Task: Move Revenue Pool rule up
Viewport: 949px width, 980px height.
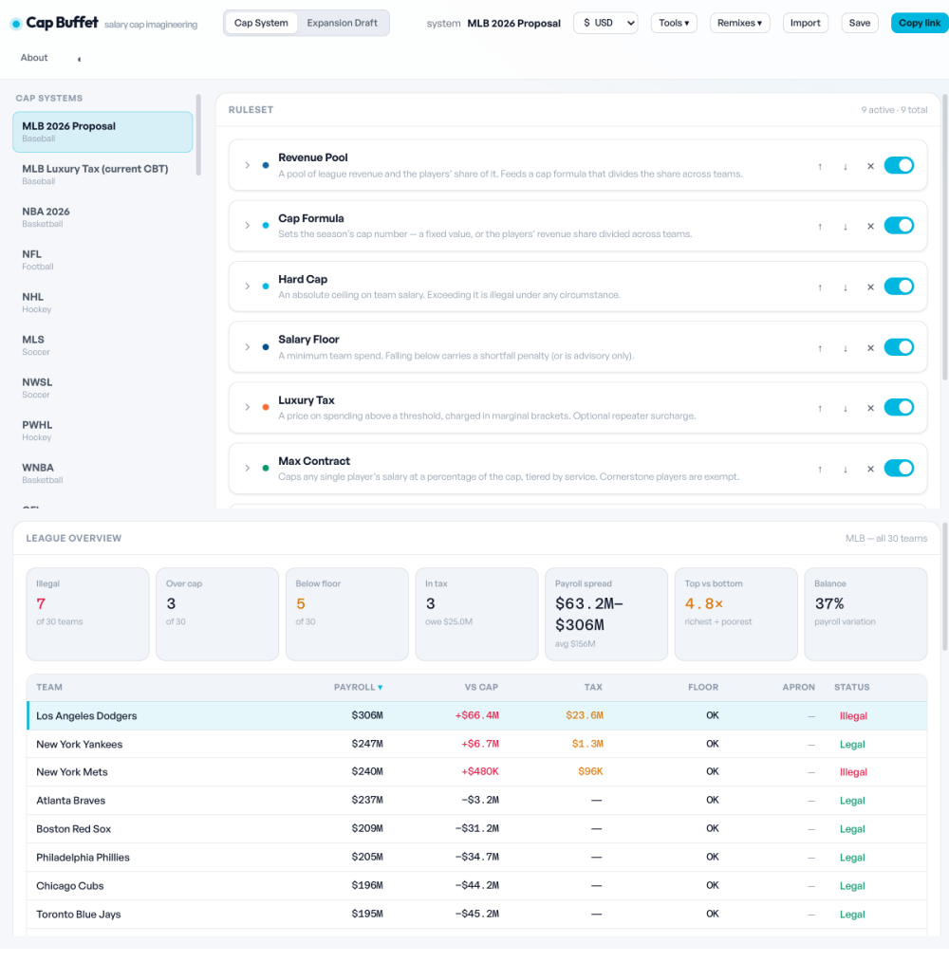Action: [x=820, y=166]
